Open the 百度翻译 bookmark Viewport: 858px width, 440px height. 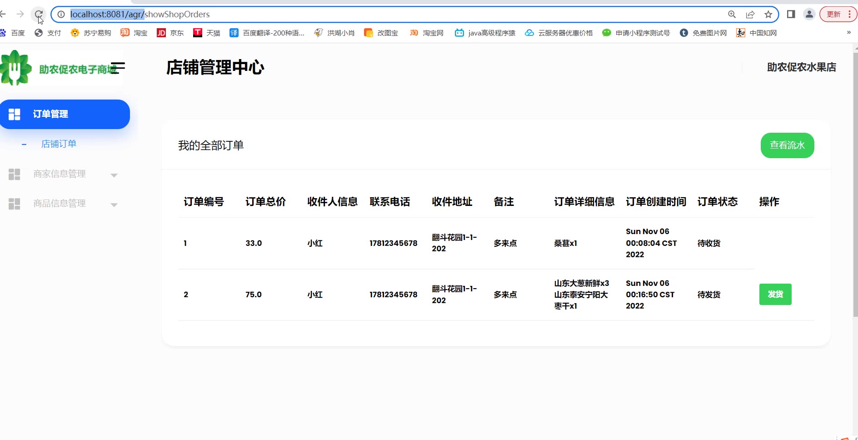tap(267, 33)
